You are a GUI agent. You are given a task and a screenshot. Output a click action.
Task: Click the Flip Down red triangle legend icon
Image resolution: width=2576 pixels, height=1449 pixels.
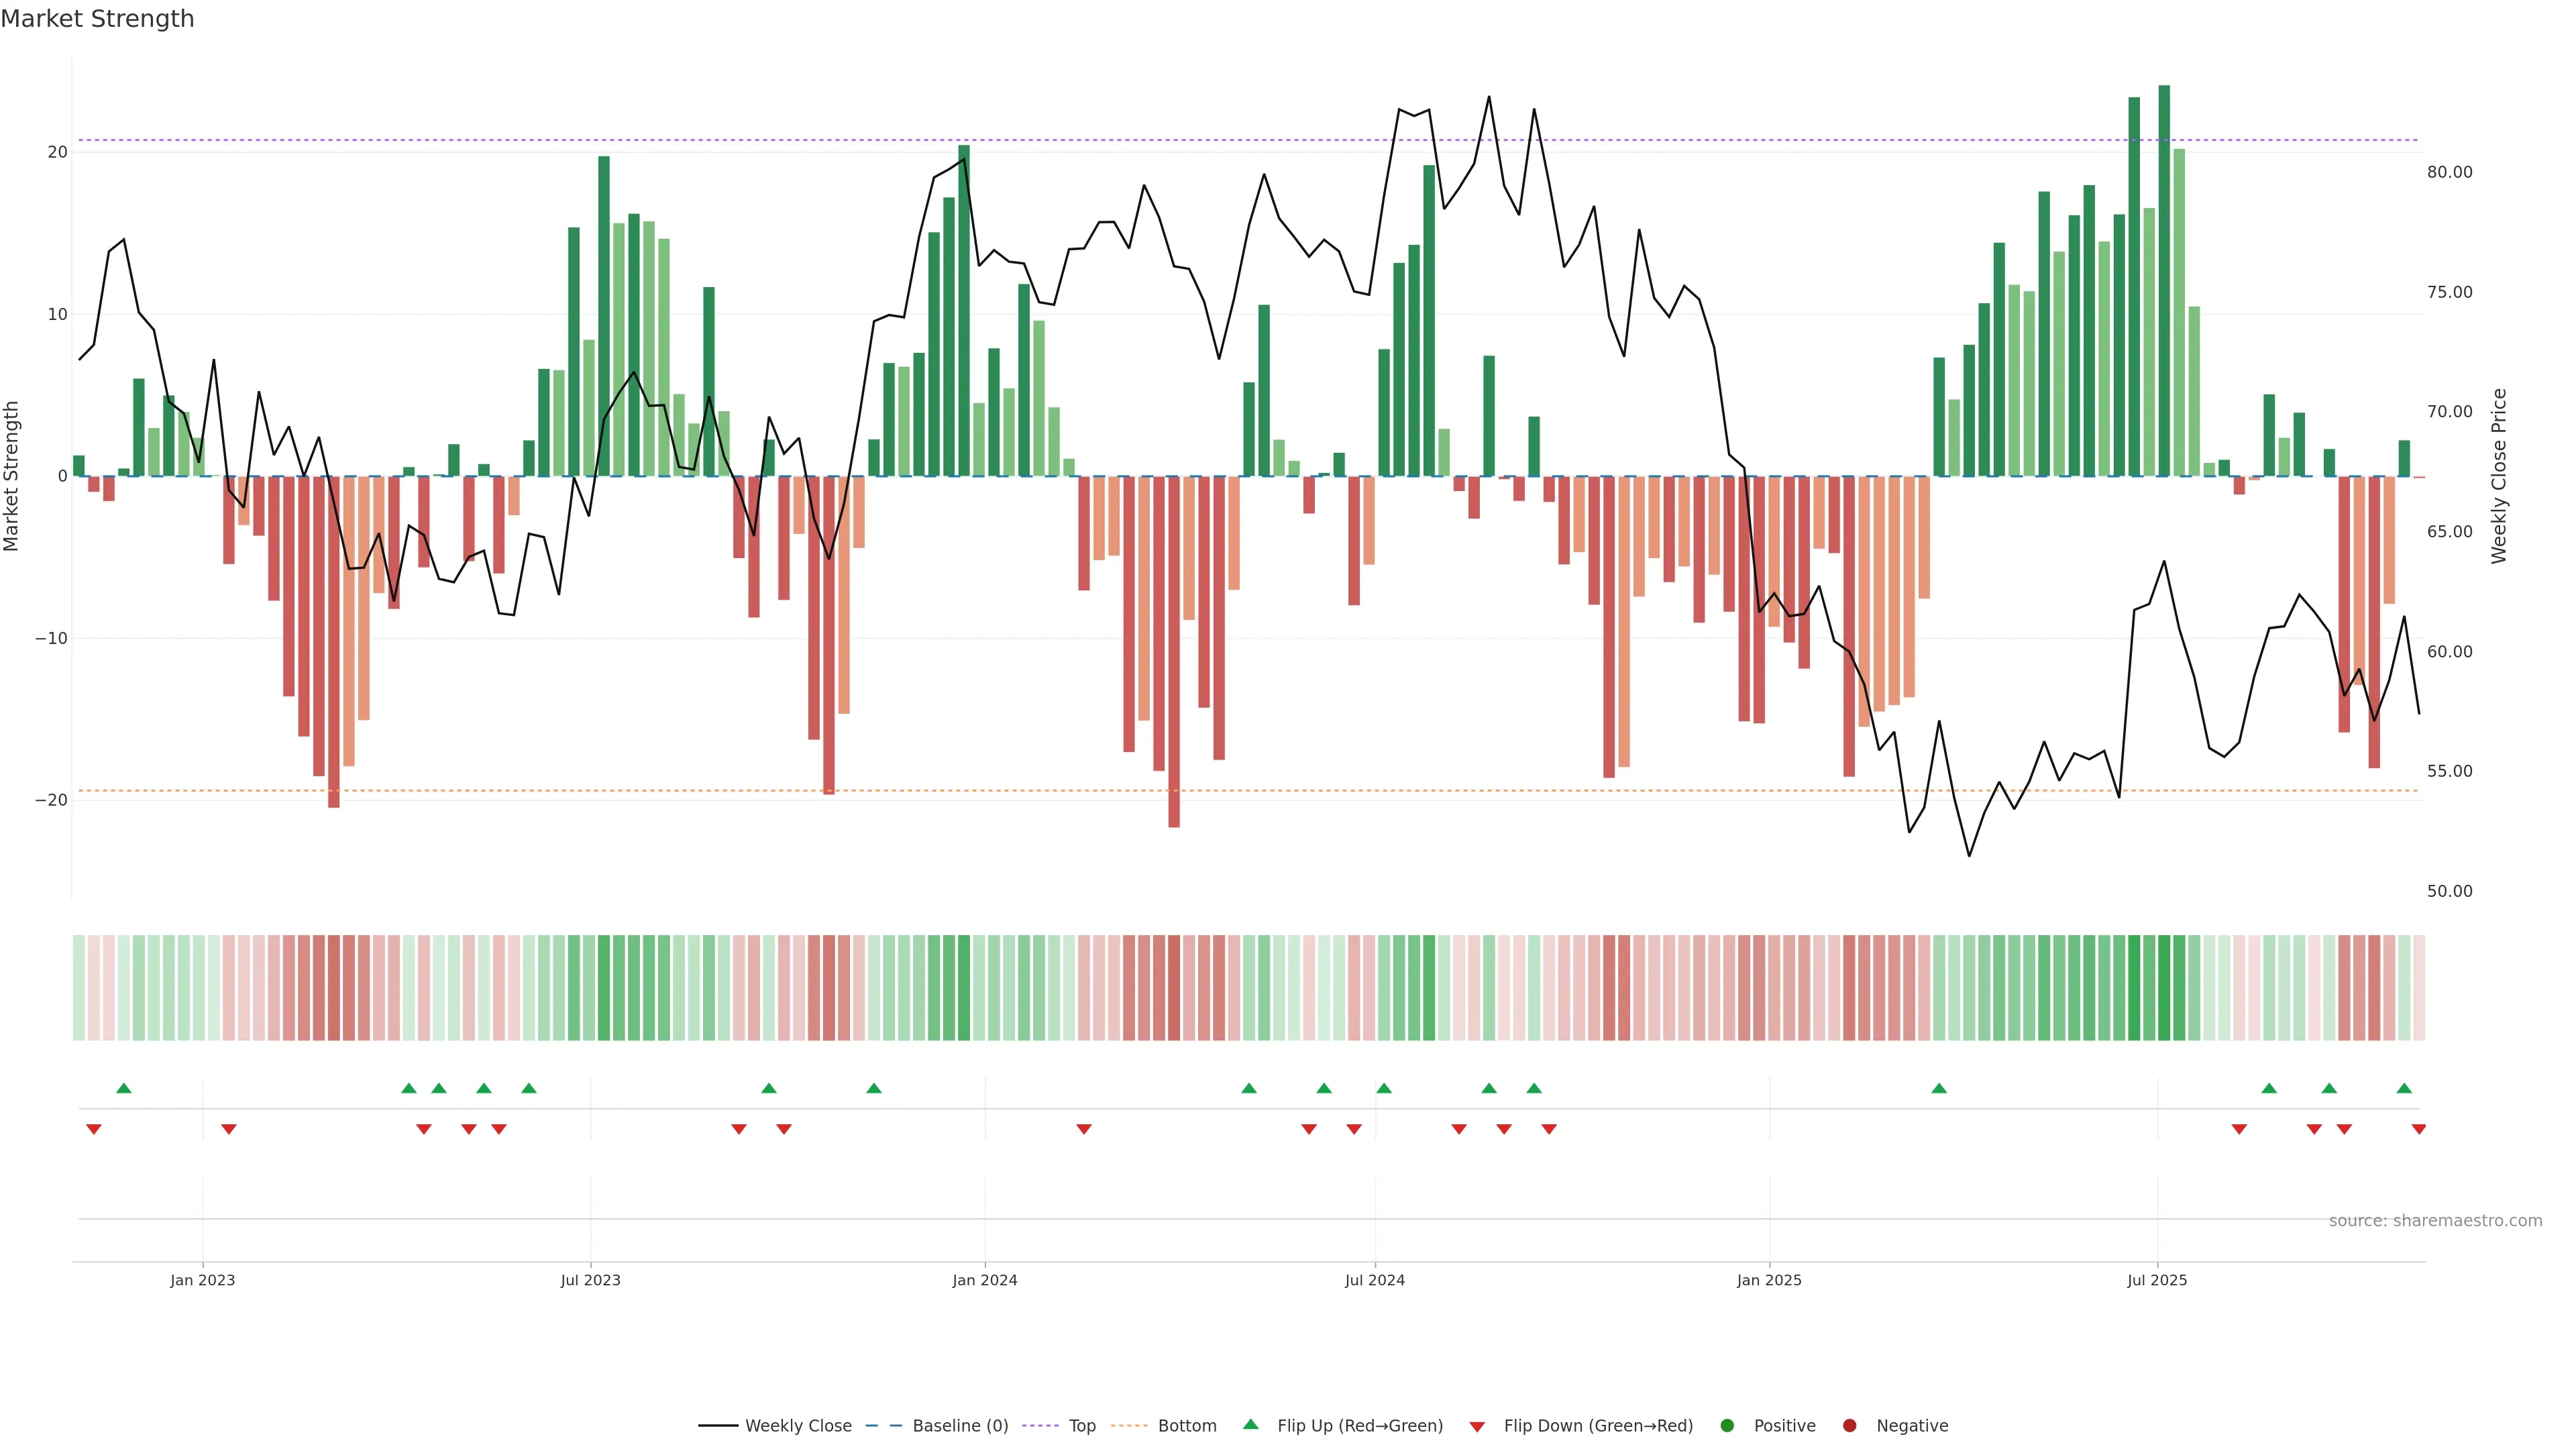(1477, 1426)
